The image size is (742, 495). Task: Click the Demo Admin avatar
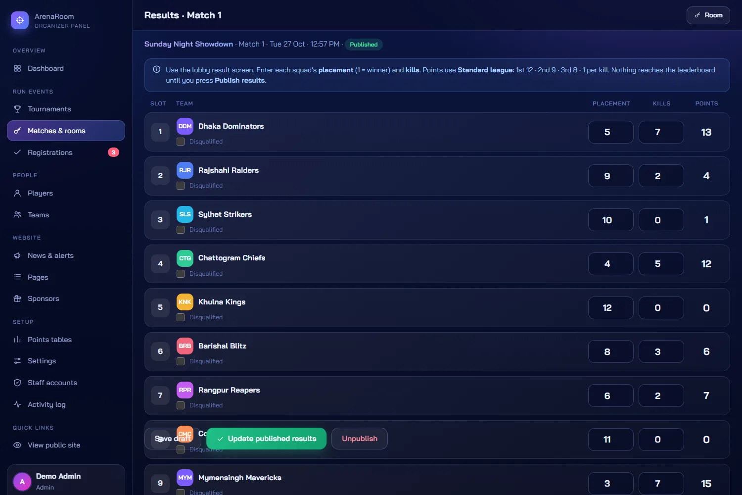pyautogui.click(x=22, y=482)
